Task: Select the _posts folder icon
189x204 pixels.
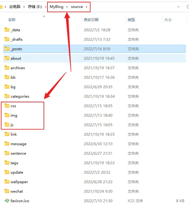Action: pos(7,49)
